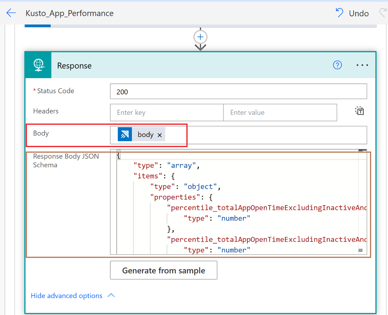Click the Undo arrow icon

339,13
